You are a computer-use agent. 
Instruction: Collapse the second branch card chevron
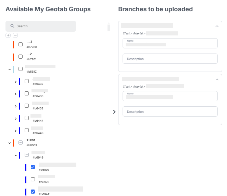217,79
